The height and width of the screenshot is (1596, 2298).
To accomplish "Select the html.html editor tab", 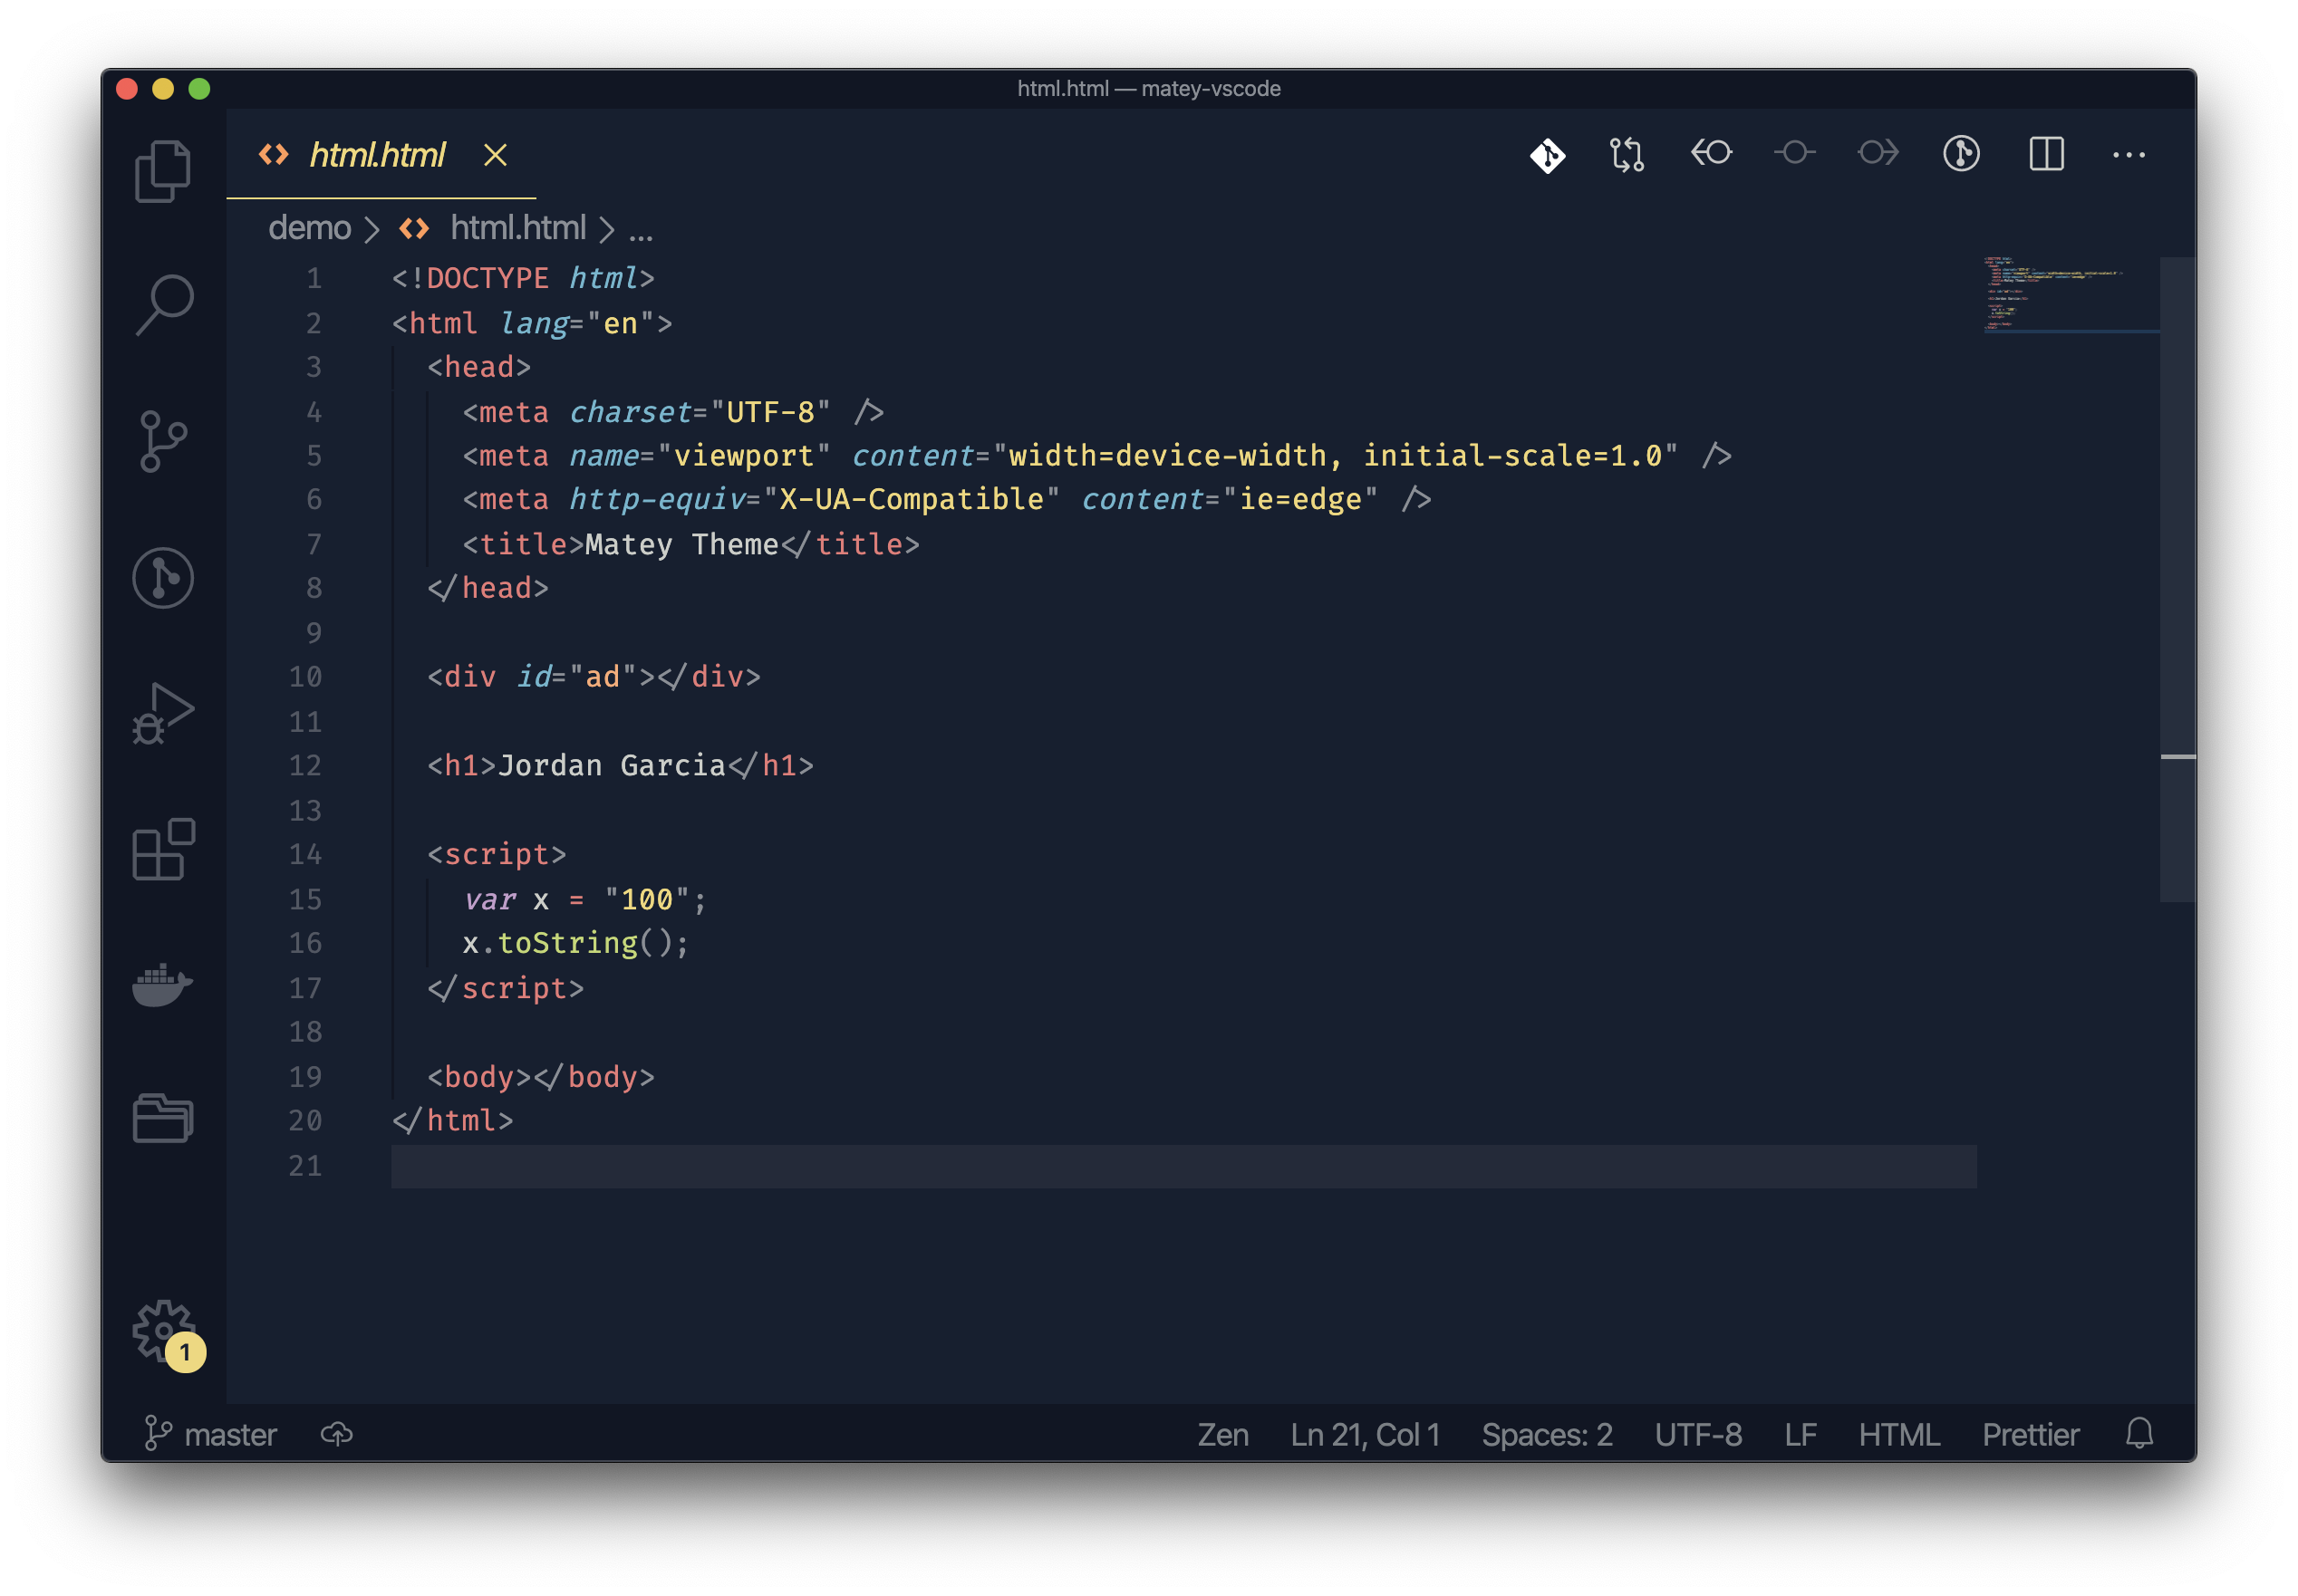I will (376, 155).
